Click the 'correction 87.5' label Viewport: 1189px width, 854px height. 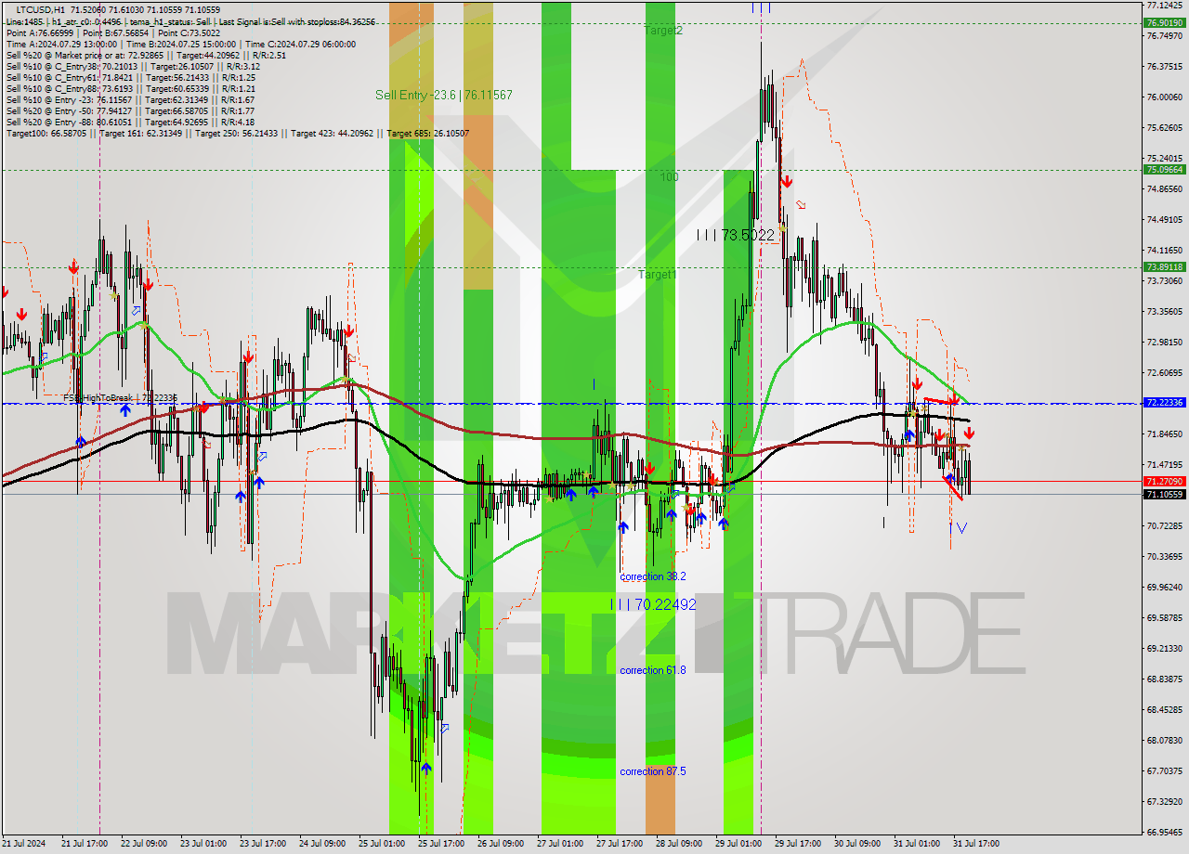[653, 771]
